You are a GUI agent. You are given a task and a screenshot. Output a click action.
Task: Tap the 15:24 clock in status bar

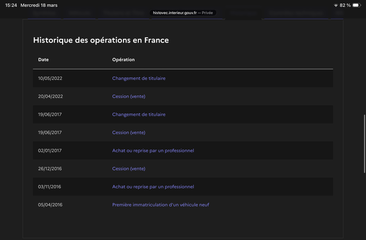coord(11,5)
